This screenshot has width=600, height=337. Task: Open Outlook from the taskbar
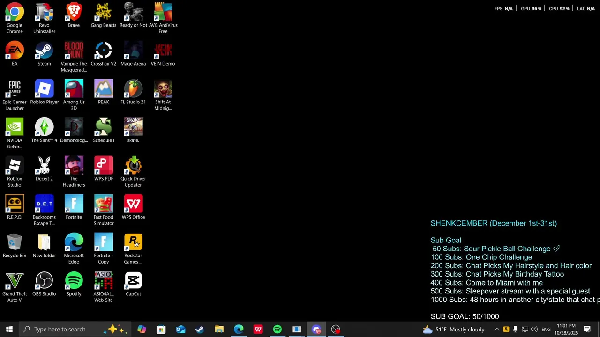[180, 329]
